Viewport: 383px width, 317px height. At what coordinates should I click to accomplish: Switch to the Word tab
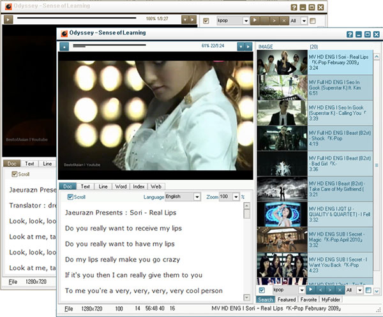point(121,186)
